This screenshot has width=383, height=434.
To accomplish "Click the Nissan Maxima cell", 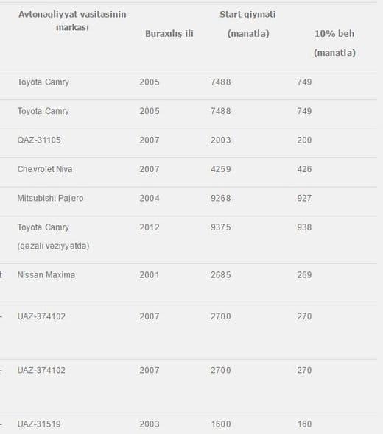I will 46,275.
